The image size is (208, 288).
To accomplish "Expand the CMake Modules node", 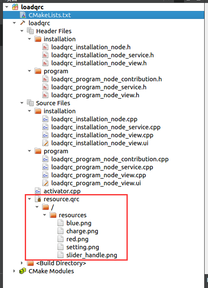I will point(14,271).
